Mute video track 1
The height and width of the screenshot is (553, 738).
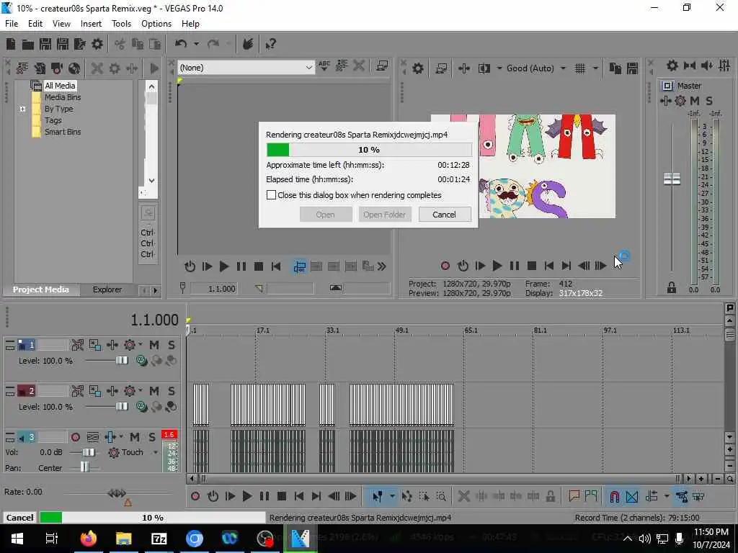click(154, 346)
